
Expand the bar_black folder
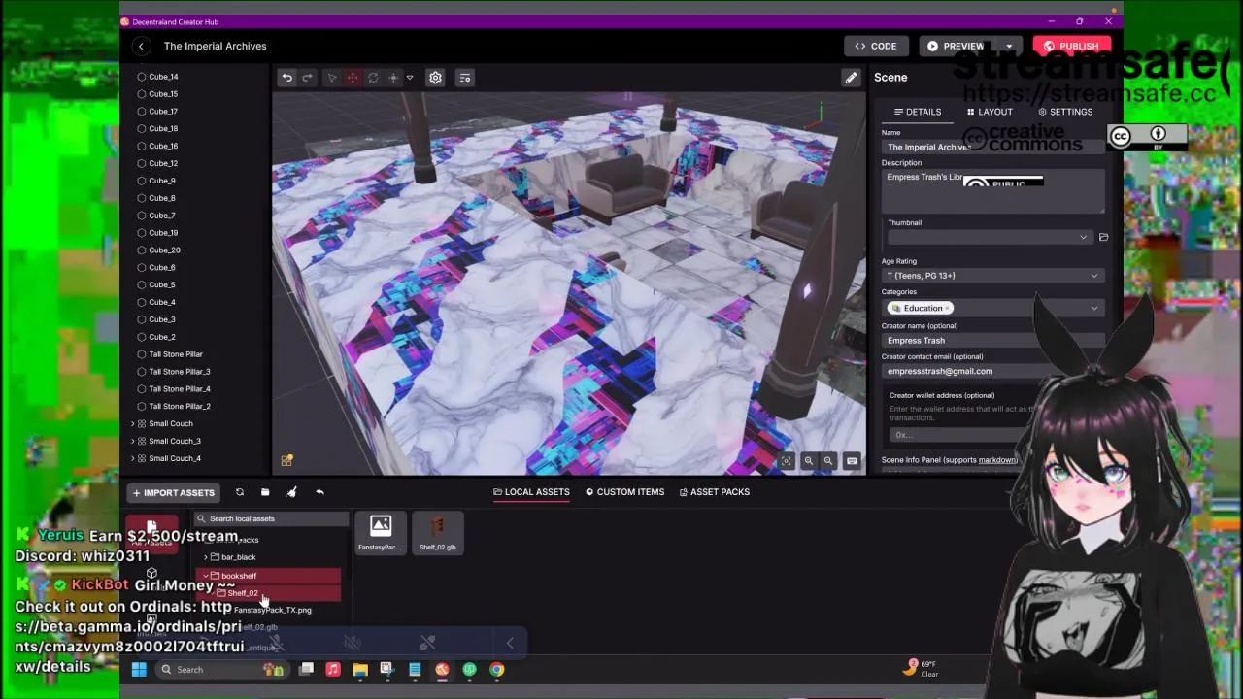pos(206,557)
